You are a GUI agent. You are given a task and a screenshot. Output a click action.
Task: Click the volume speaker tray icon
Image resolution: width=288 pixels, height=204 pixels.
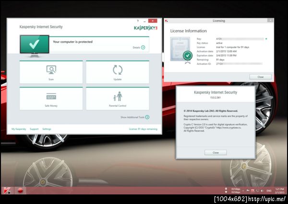(x=262, y=191)
